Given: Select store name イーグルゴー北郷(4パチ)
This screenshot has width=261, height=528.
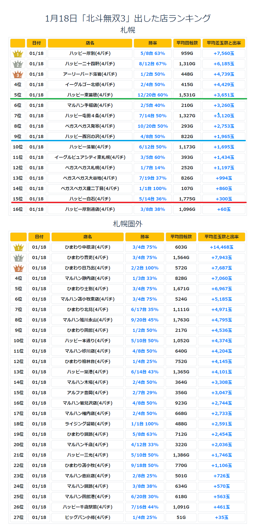Looking at the screenshot, I should click(x=90, y=84).
